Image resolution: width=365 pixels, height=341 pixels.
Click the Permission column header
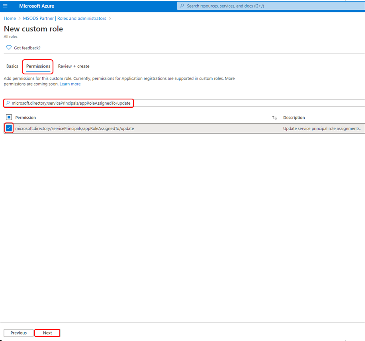click(26, 117)
